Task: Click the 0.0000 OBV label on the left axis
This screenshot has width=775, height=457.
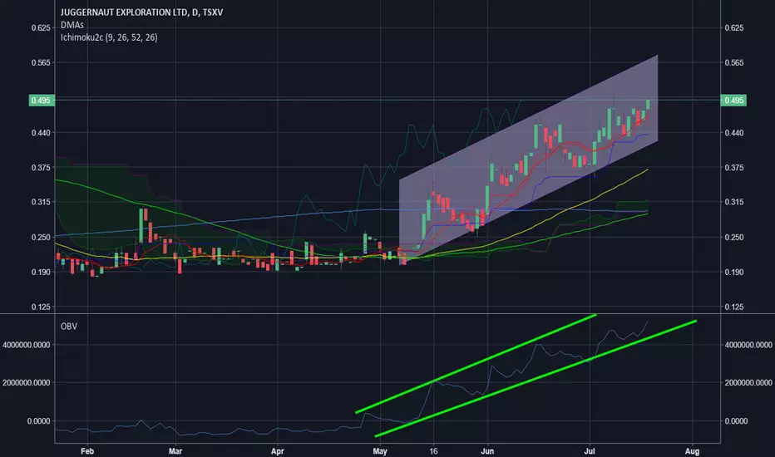Action: pos(38,421)
